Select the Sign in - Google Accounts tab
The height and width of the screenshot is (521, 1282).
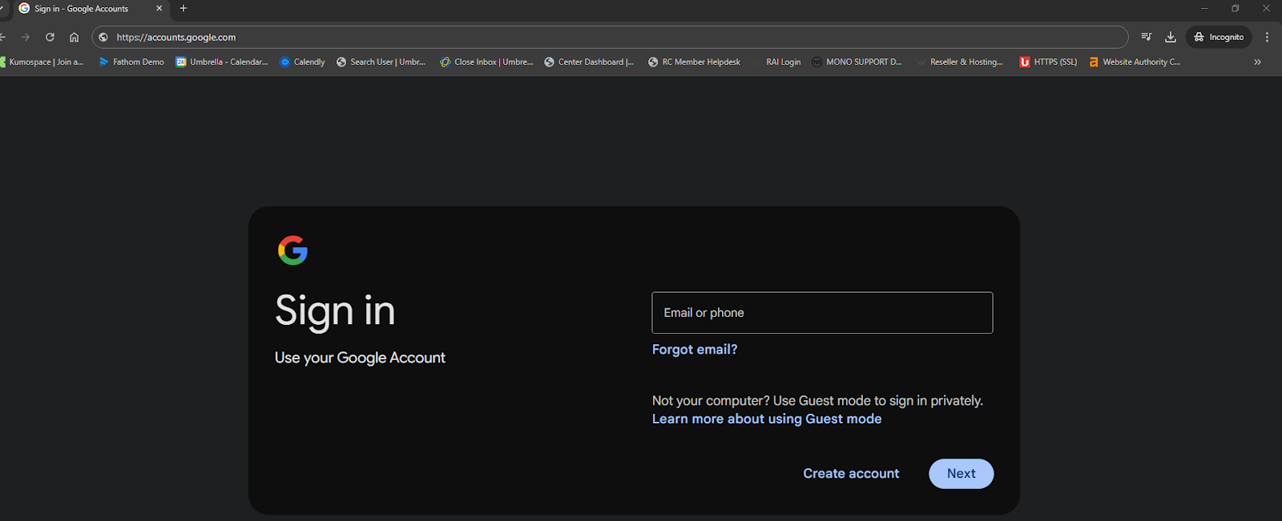[x=91, y=9]
